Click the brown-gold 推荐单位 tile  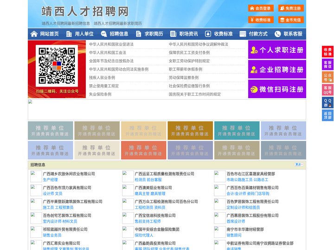[x=190, y=131]
